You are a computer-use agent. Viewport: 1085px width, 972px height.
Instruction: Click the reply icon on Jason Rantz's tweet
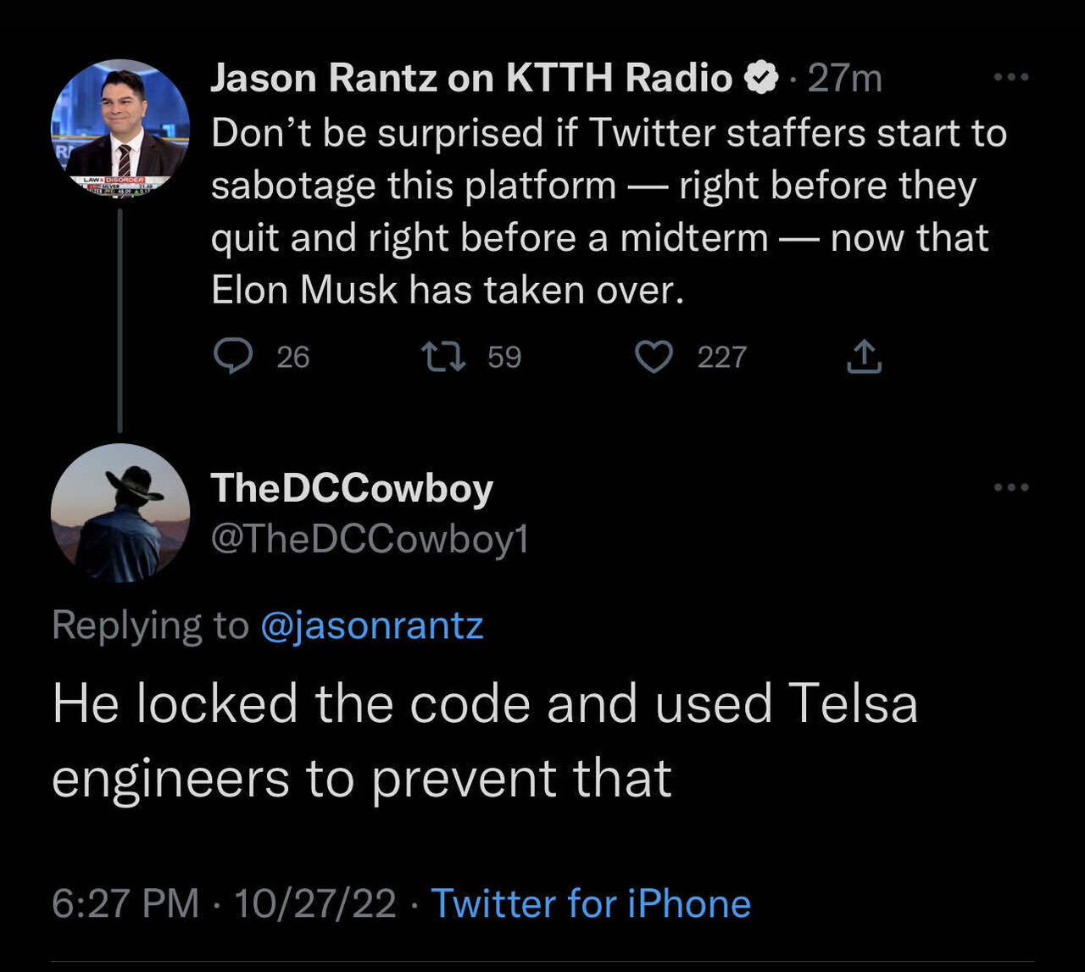tap(236, 357)
